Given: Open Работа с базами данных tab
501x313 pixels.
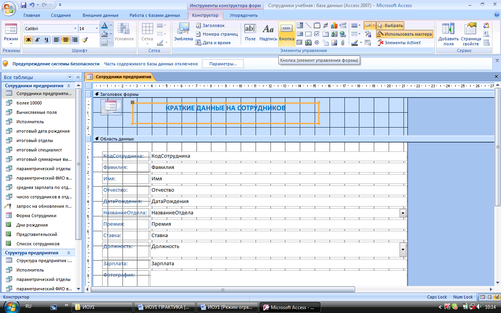Looking at the screenshot, I should click(155, 15).
